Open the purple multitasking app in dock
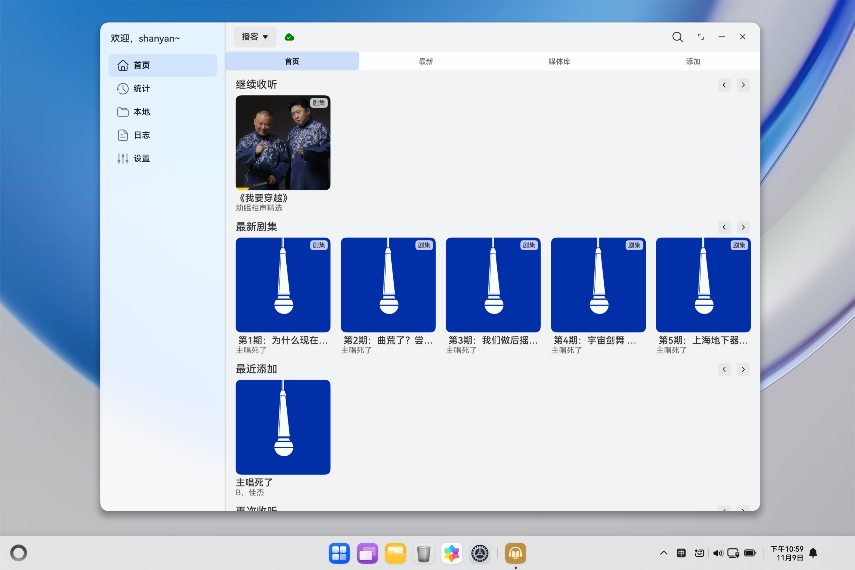Image resolution: width=855 pixels, height=570 pixels. pos(367,553)
